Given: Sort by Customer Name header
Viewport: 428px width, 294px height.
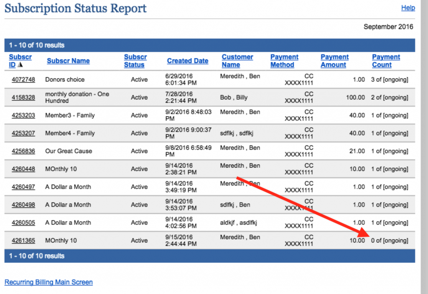Looking at the screenshot, I should point(237,61).
